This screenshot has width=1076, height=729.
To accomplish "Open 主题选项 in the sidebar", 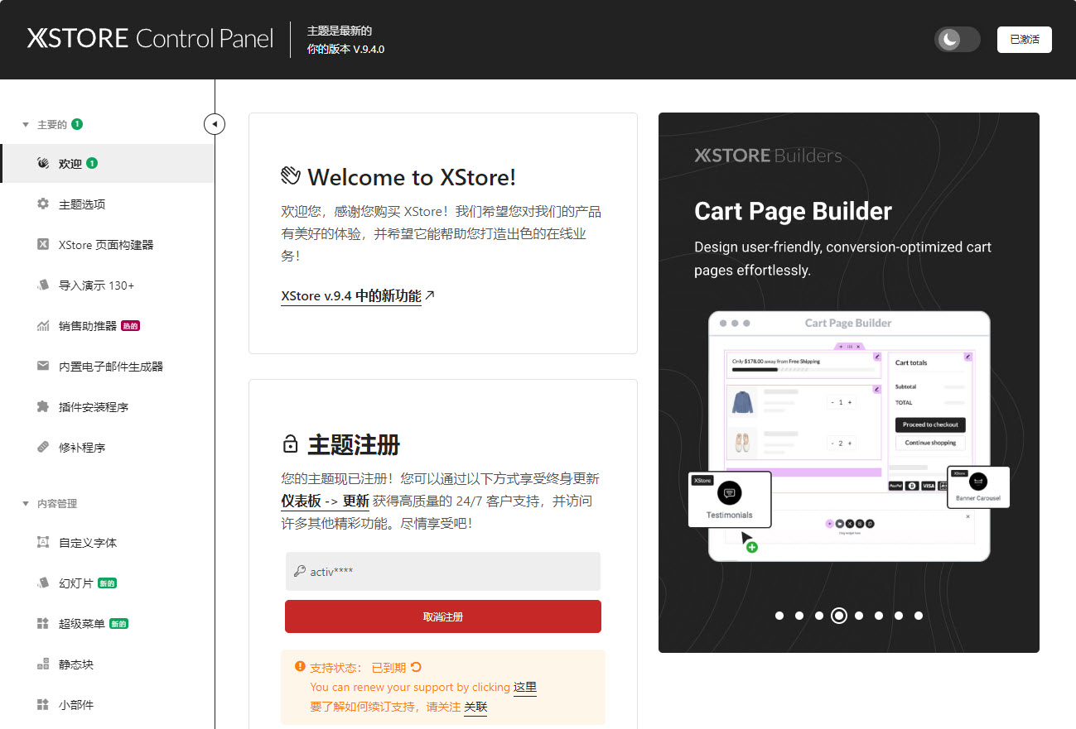I will point(108,204).
